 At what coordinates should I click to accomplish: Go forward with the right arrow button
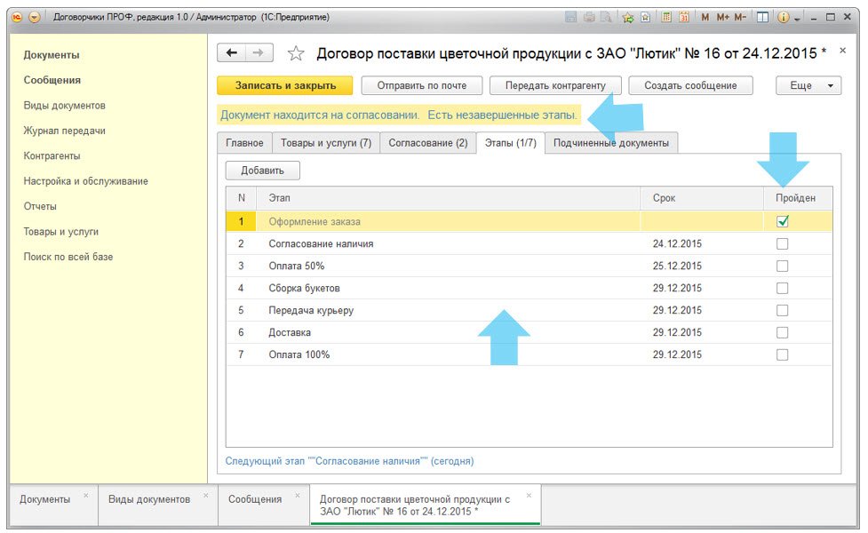tap(259, 53)
